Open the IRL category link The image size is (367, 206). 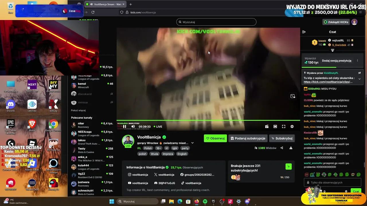coord(139,148)
